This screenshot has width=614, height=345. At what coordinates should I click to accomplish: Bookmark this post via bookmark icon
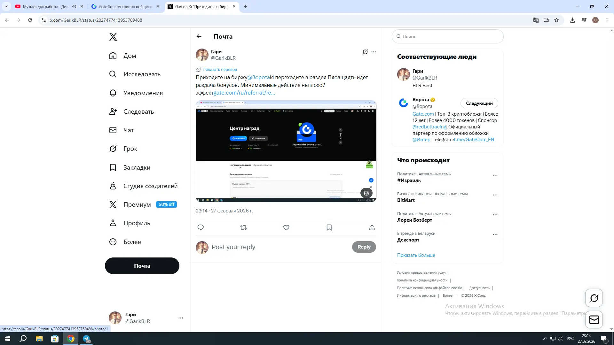pos(329,227)
